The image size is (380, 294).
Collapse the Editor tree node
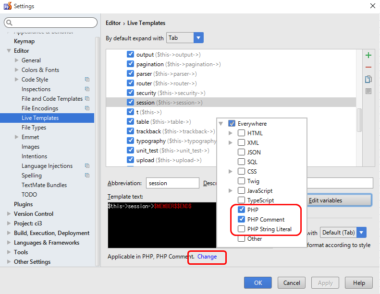click(x=9, y=50)
